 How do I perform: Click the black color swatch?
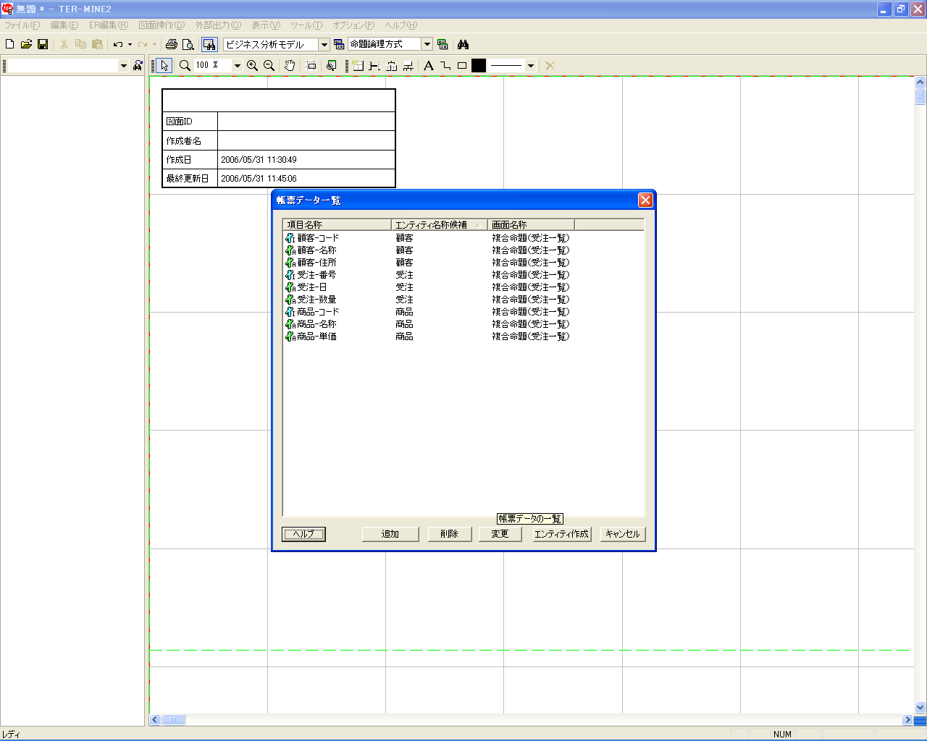[479, 66]
